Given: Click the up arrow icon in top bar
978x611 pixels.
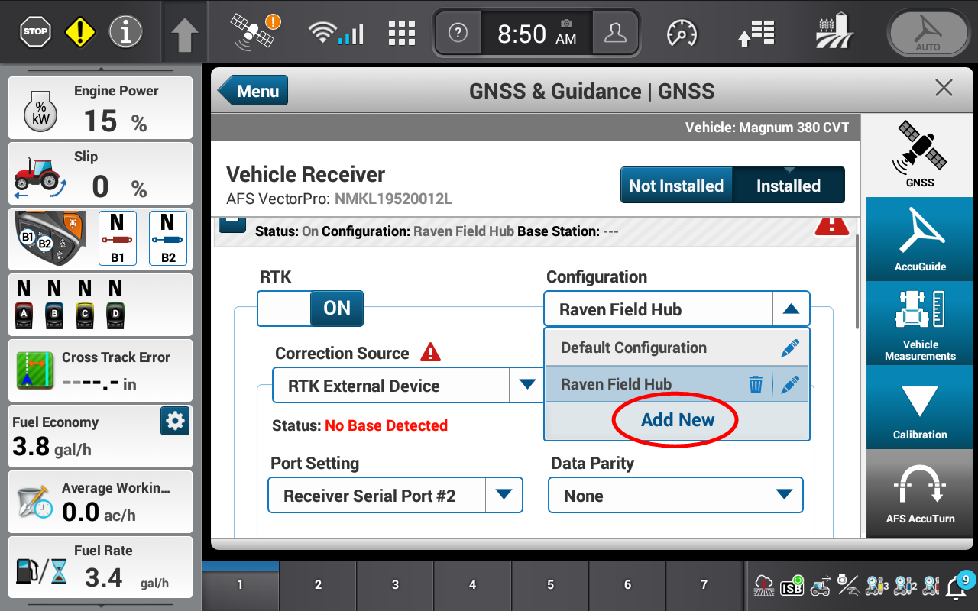Looking at the screenshot, I should point(184,35).
